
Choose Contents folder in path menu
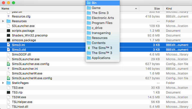tap(102, 43)
